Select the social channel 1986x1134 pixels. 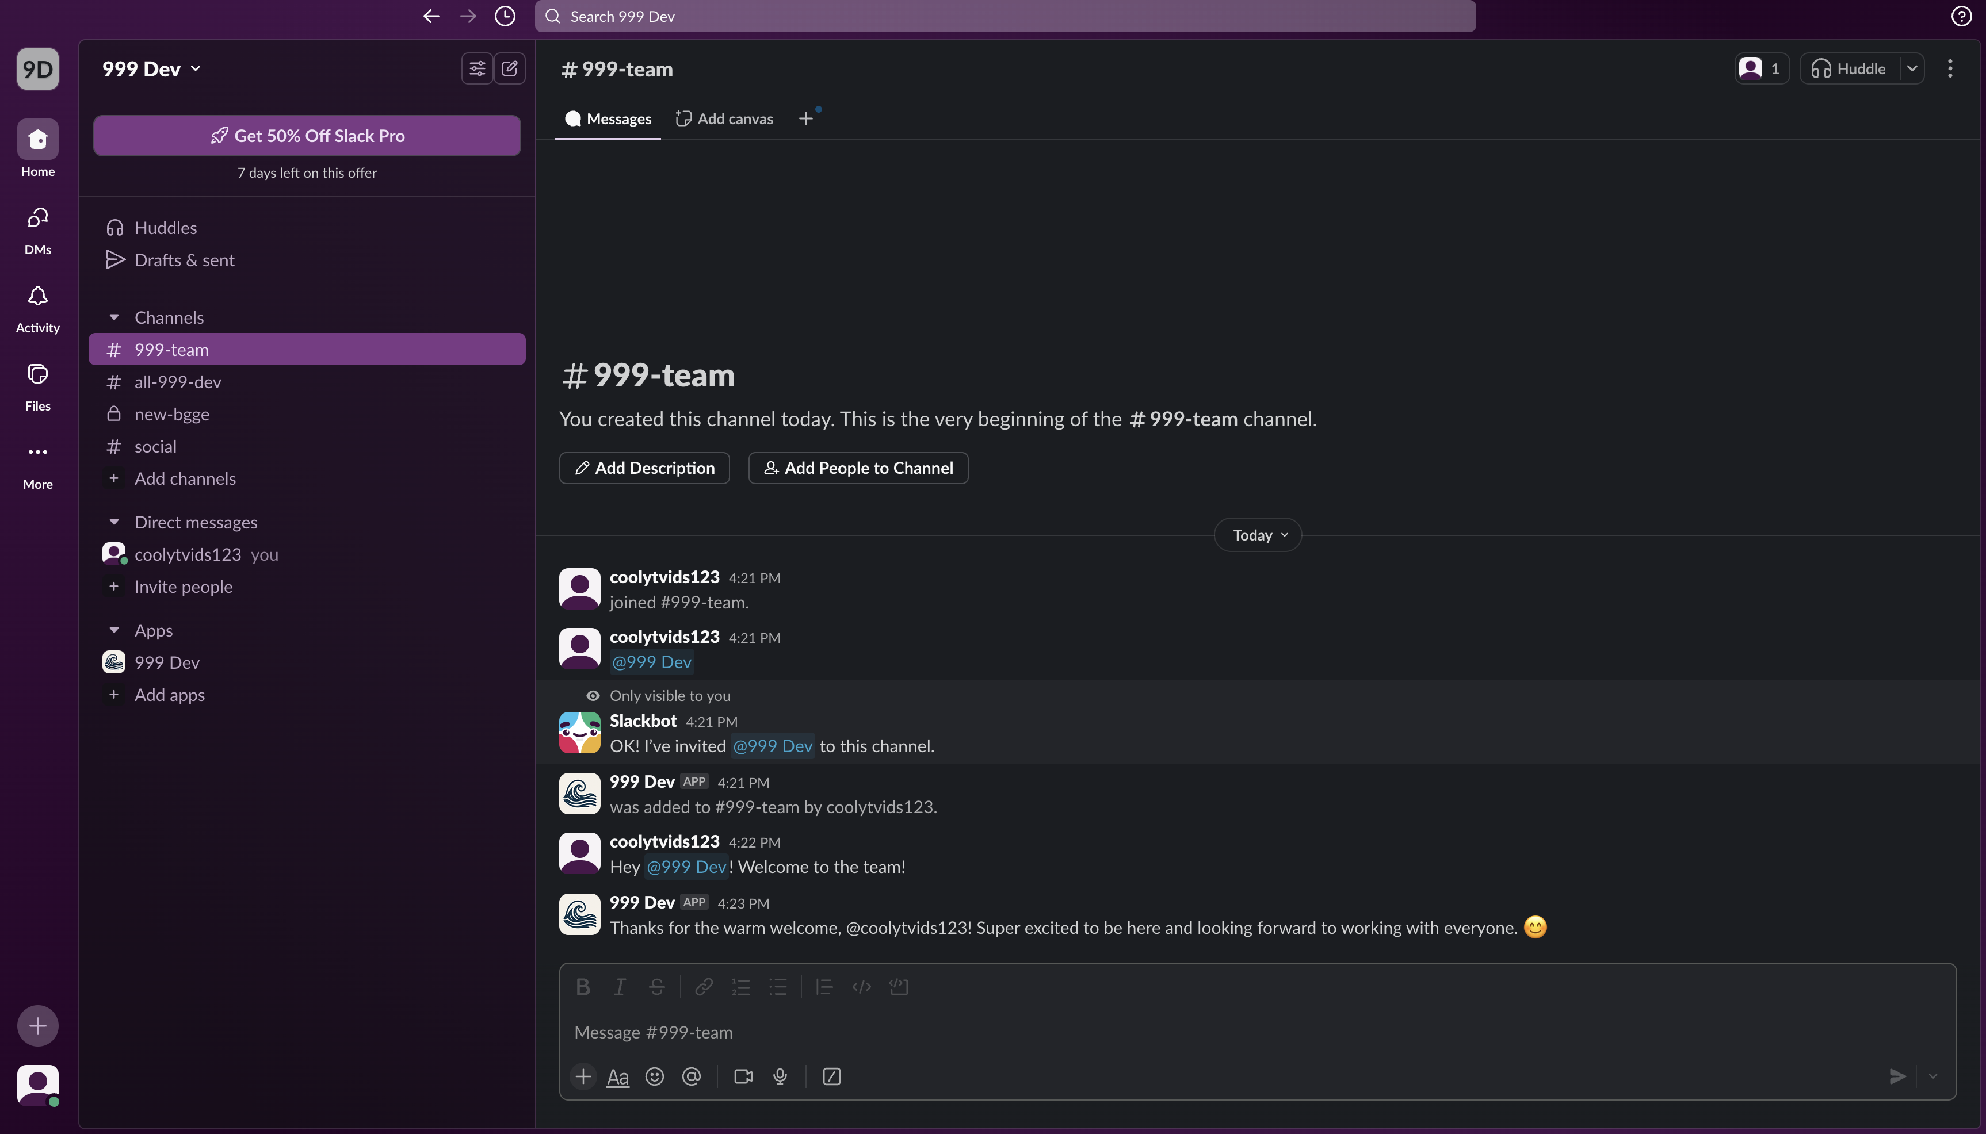[x=307, y=446]
